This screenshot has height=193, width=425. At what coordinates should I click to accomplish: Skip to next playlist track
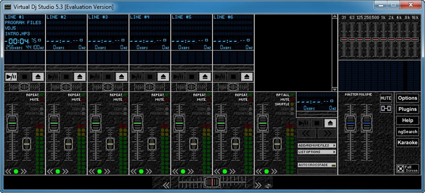327,133
